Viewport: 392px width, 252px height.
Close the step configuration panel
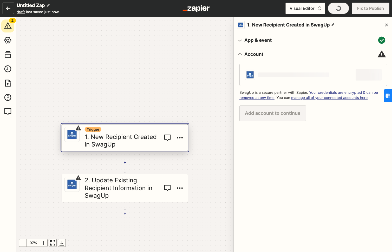pyautogui.click(x=387, y=25)
